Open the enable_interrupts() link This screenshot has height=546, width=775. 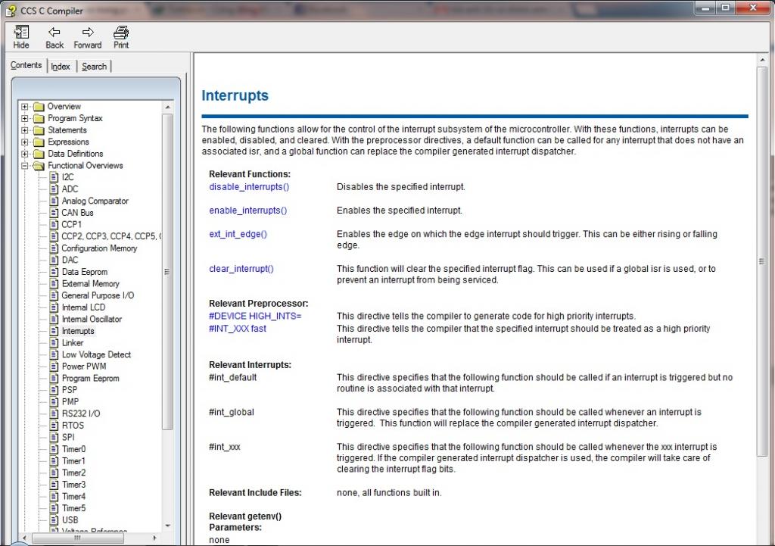pyautogui.click(x=248, y=211)
